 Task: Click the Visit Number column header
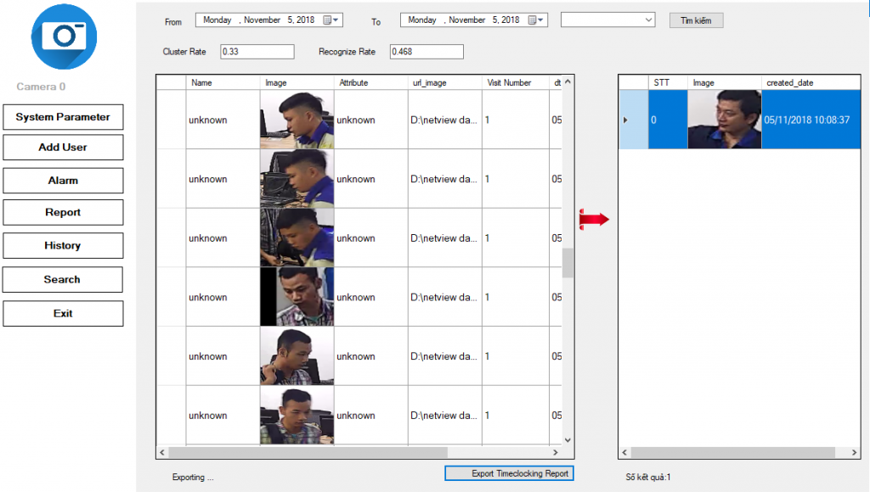510,83
